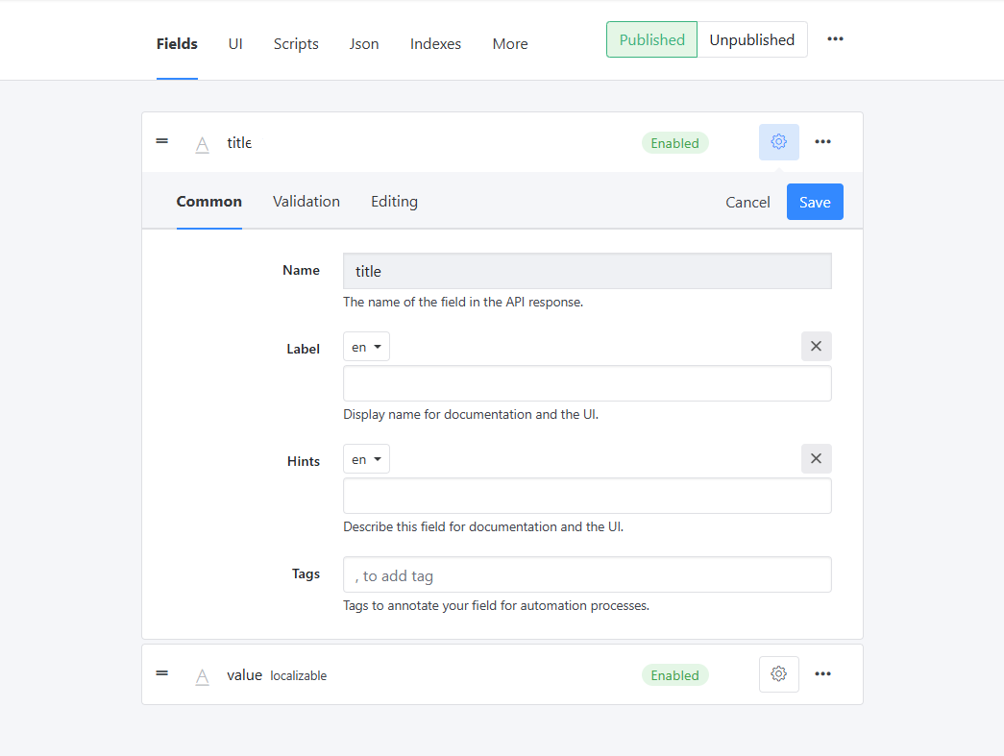Set schema to Unpublished
Viewport: 1004px width, 756px height.
[x=752, y=39]
